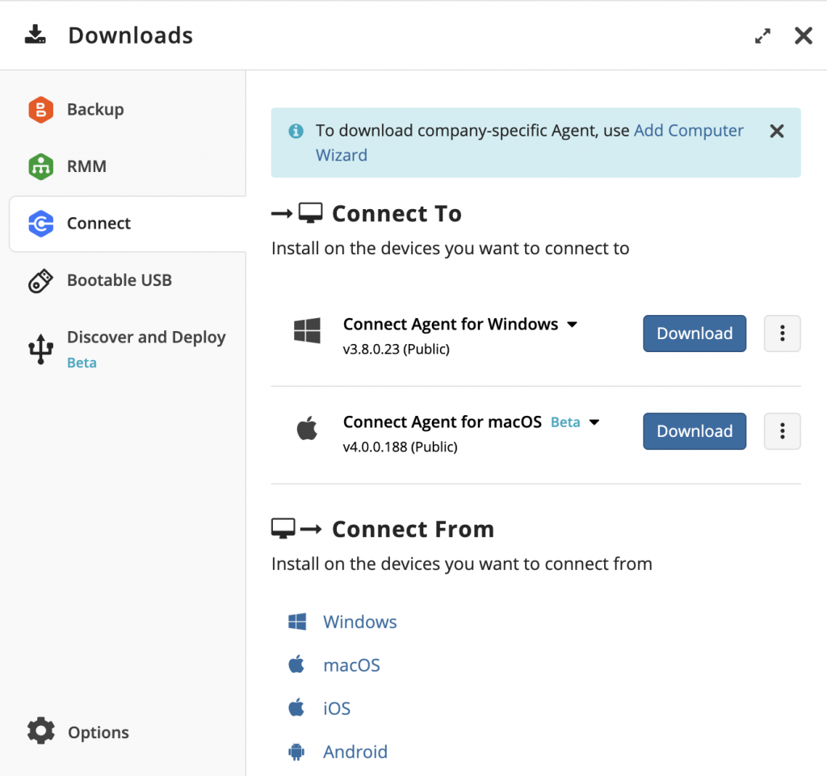Click the Connect To monitor arrow icon

(x=297, y=213)
